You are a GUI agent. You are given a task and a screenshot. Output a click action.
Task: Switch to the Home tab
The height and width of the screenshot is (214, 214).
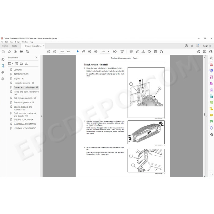(x=5, y=46)
